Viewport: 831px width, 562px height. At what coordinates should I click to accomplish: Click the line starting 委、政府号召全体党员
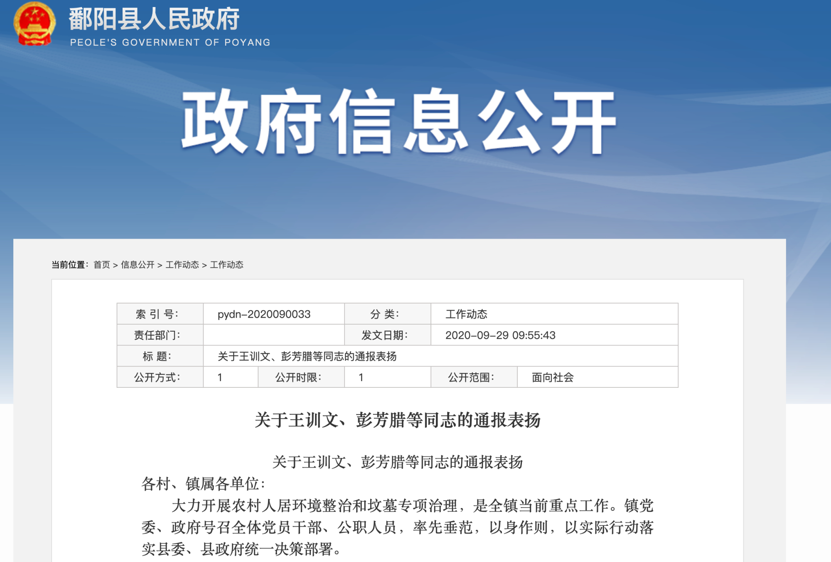[x=398, y=527]
